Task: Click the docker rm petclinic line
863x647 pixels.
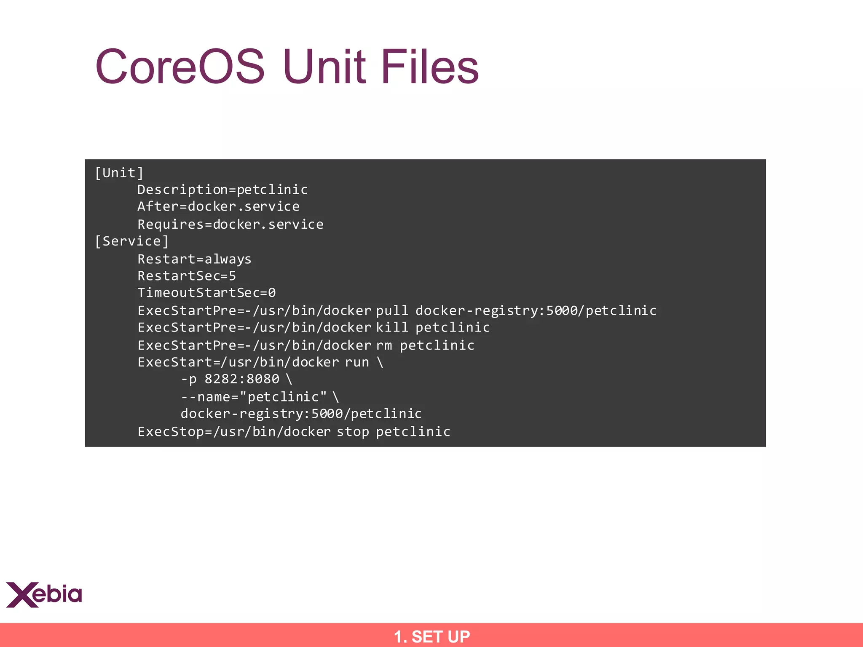Action: [306, 345]
